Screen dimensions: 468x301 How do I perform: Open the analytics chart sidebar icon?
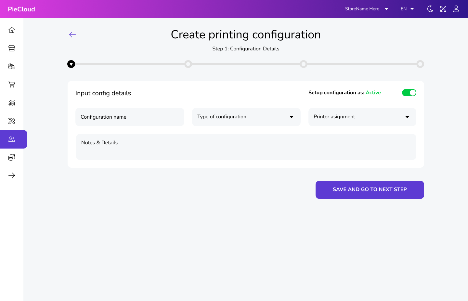coord(12,103)
